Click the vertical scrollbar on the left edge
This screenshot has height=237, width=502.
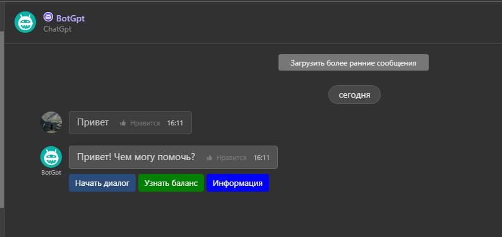coord(2,120)
